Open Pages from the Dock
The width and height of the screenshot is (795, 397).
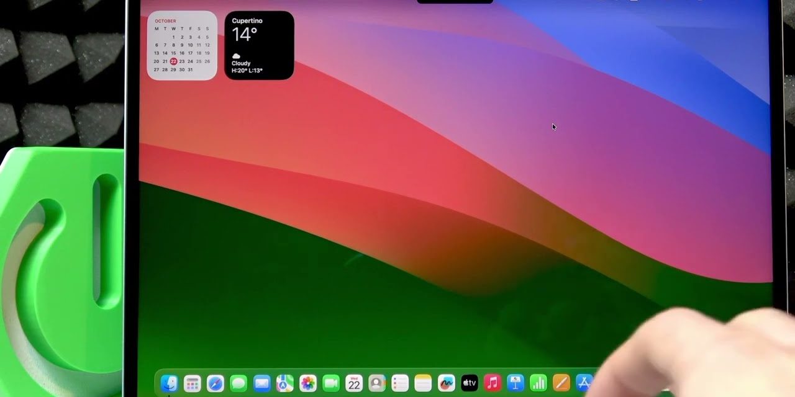(561, 383)
